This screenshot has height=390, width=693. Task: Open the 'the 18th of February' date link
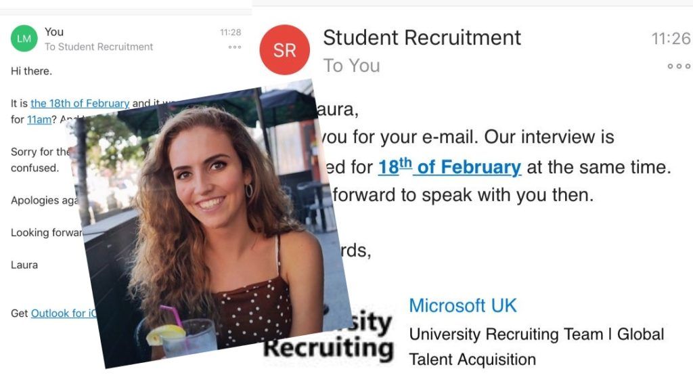tap(80, 104)
